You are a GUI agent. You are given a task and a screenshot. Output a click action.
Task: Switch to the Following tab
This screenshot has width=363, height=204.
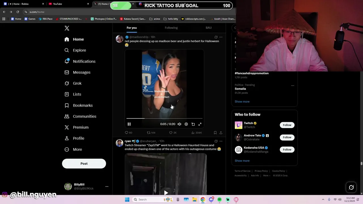click(171, 28)
